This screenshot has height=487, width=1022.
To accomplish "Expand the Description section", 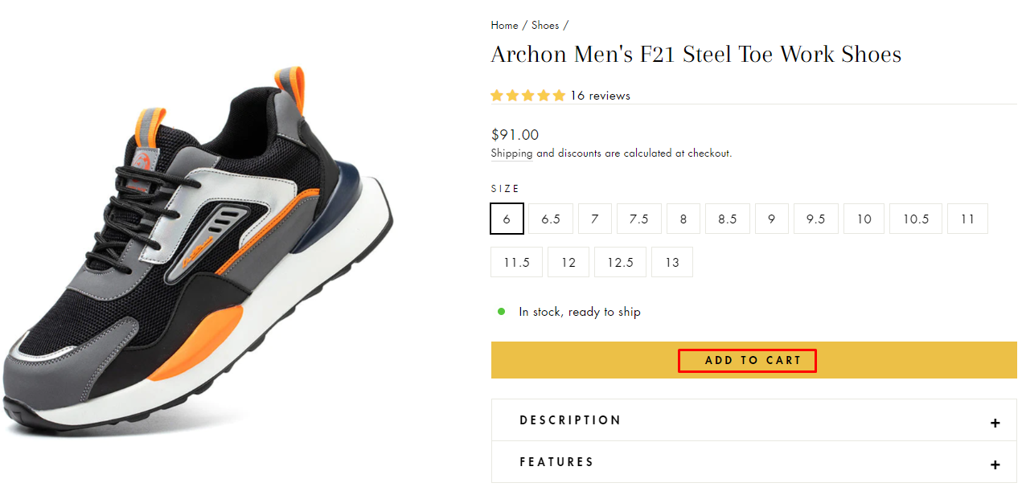I will (571, 420).
